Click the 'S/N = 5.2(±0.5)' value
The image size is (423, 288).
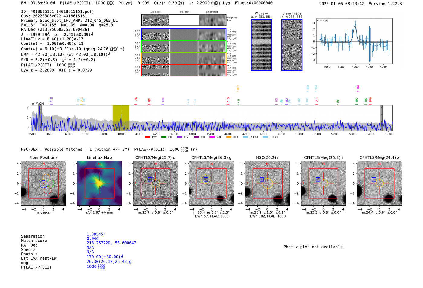pyautogui.click(x=39, y=60)
